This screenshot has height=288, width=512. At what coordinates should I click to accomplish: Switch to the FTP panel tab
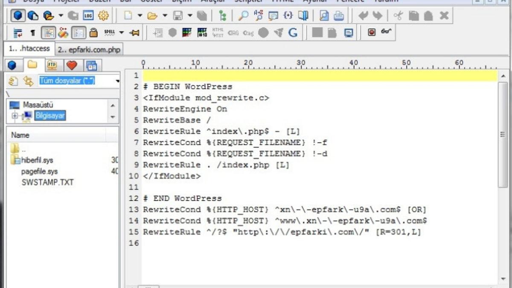click(51, 65)
